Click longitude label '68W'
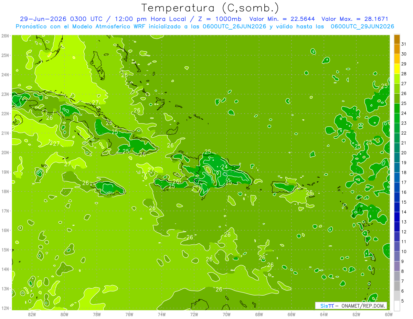413x319 pixels. coord(259,314)
